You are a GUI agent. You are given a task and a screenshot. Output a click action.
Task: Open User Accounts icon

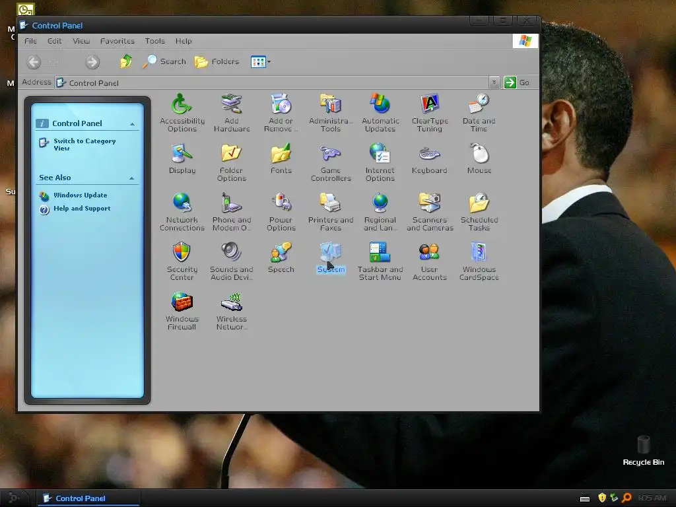coord(430,261)
